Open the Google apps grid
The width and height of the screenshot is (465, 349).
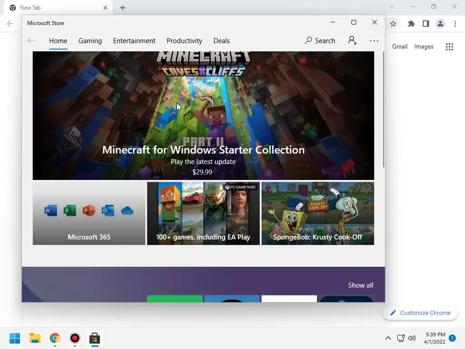pos(450,47)
